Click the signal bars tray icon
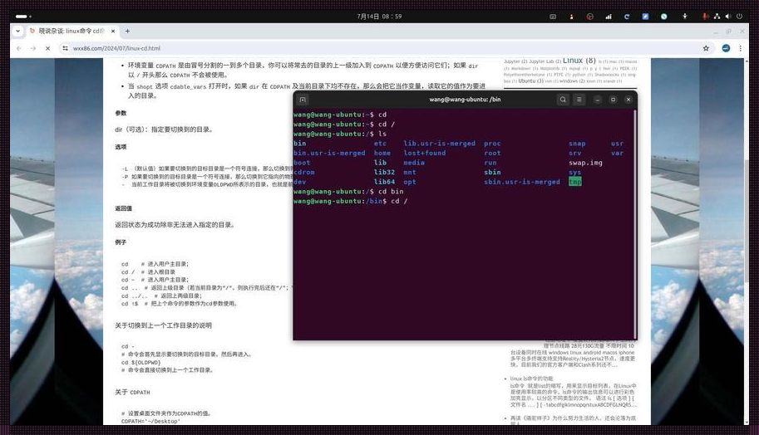759x435 pixels. [608, 17]
